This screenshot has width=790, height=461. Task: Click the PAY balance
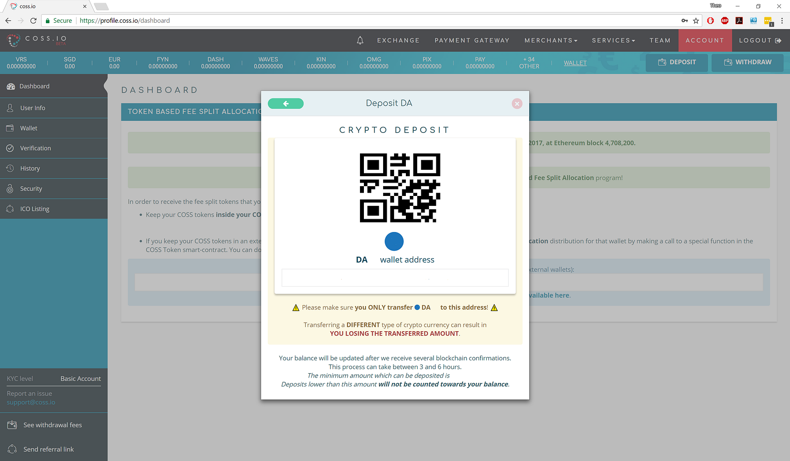click(480, 63)
